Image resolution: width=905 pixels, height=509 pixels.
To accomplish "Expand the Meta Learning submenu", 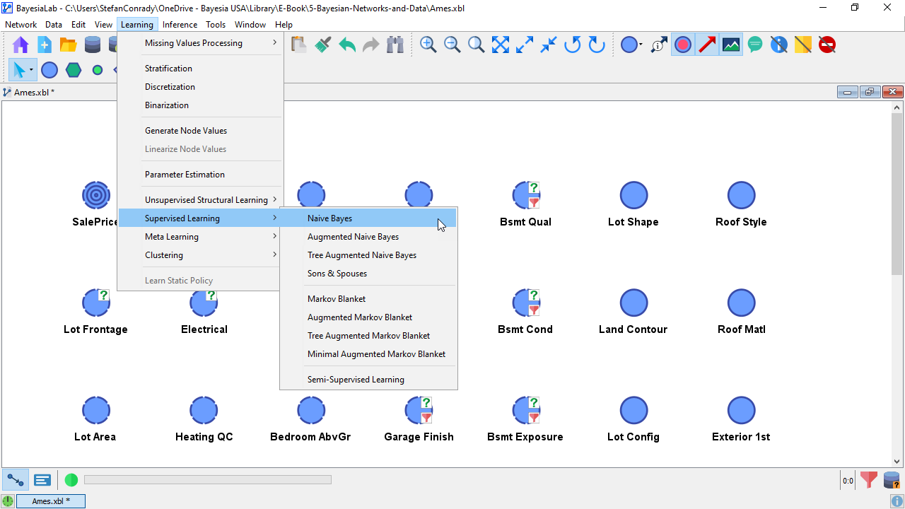I will pyautogui.click(x=200, y=237).
